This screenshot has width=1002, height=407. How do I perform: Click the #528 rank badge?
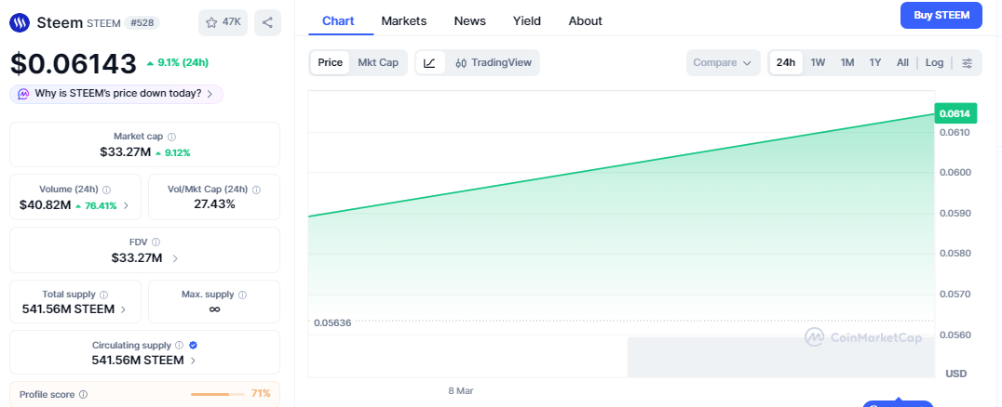[142, 23]
